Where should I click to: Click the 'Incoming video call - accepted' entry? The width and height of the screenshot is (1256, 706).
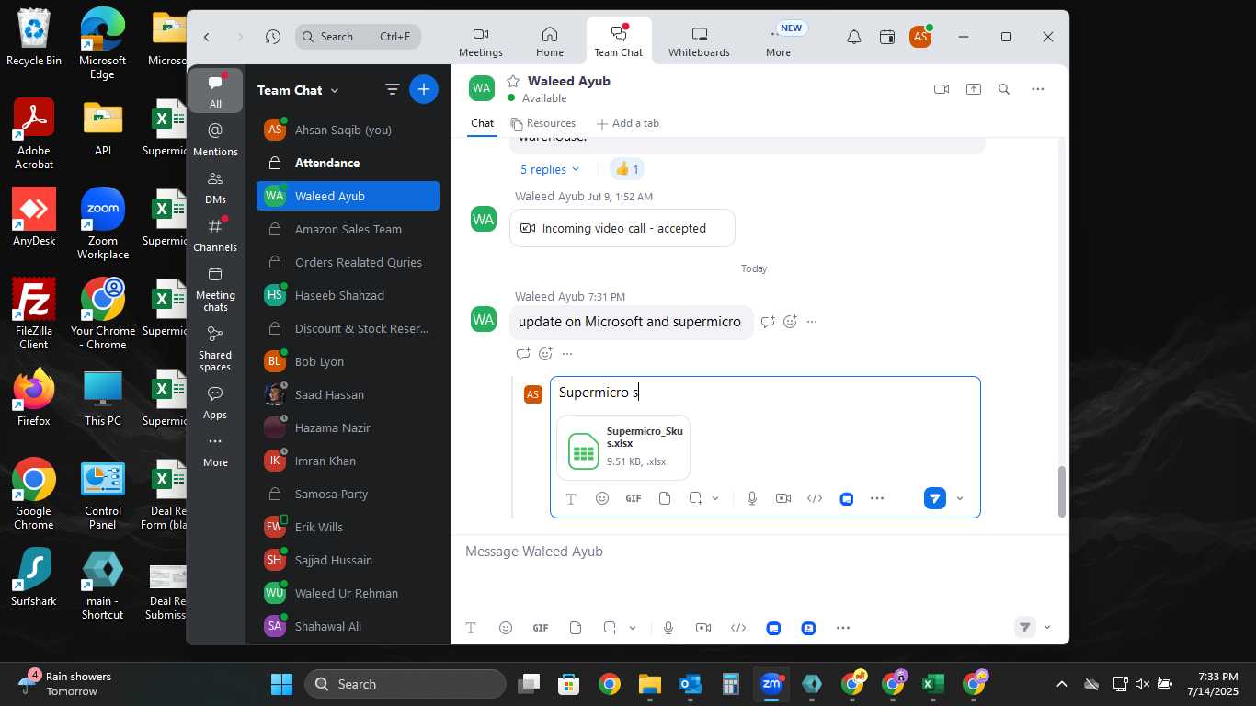click(622, 228)
